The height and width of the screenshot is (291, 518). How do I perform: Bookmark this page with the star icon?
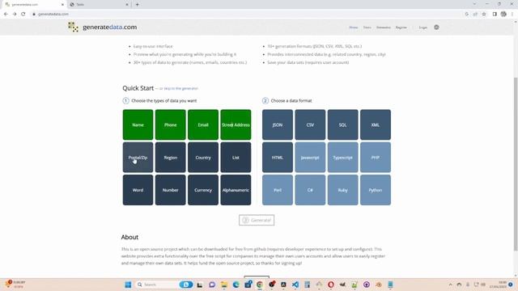coord(484,15)
